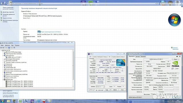Click the shield icon beside Защита системы link

pos(1,18)
